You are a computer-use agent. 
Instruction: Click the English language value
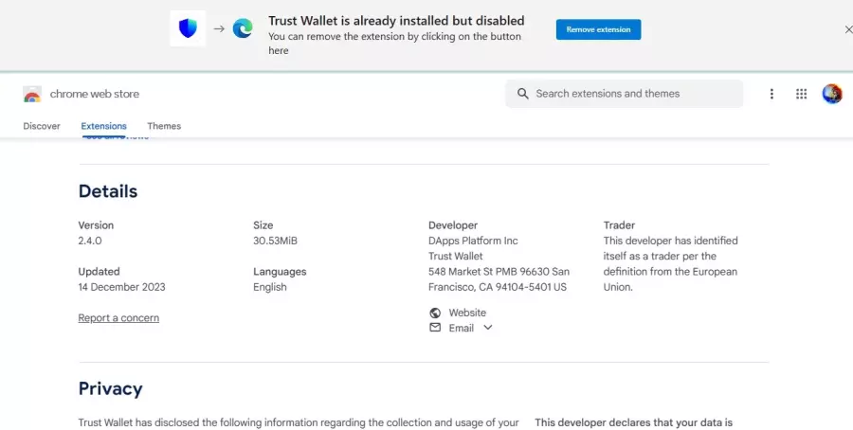pyautogui.click(x=270, y=287)
